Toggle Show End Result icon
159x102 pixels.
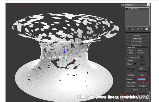pos(132,29)
